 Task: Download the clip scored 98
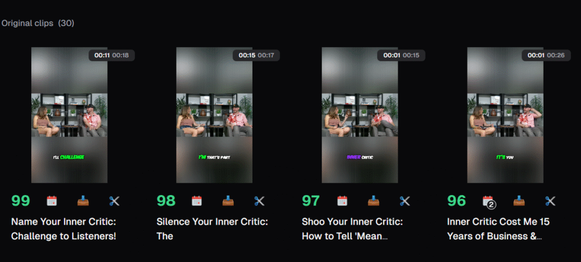coord(228,201)
